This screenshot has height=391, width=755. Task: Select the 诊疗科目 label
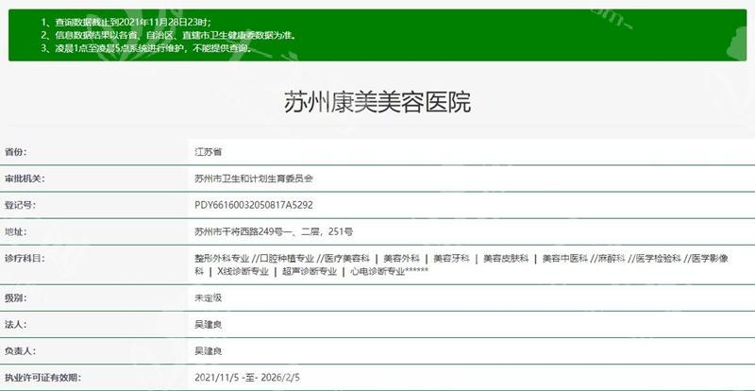[25, 259]
